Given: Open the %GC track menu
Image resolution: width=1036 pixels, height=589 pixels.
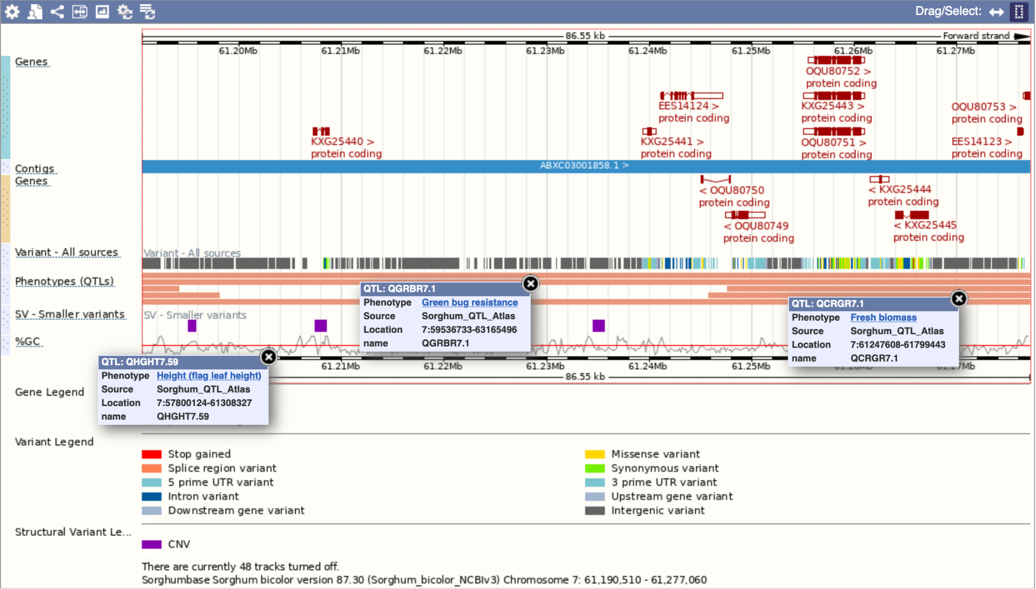Looking at the screenshot, I should pos(28,341).
